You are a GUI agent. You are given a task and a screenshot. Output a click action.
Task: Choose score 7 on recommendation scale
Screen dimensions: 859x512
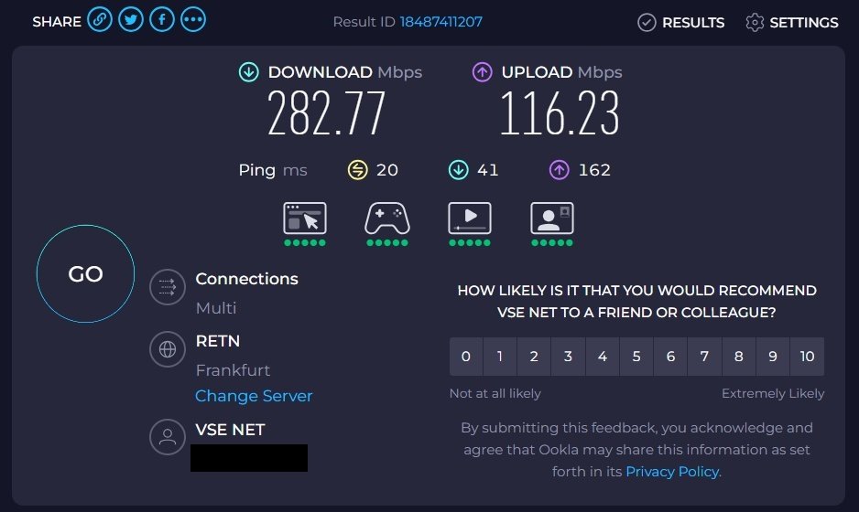[704, 357]
